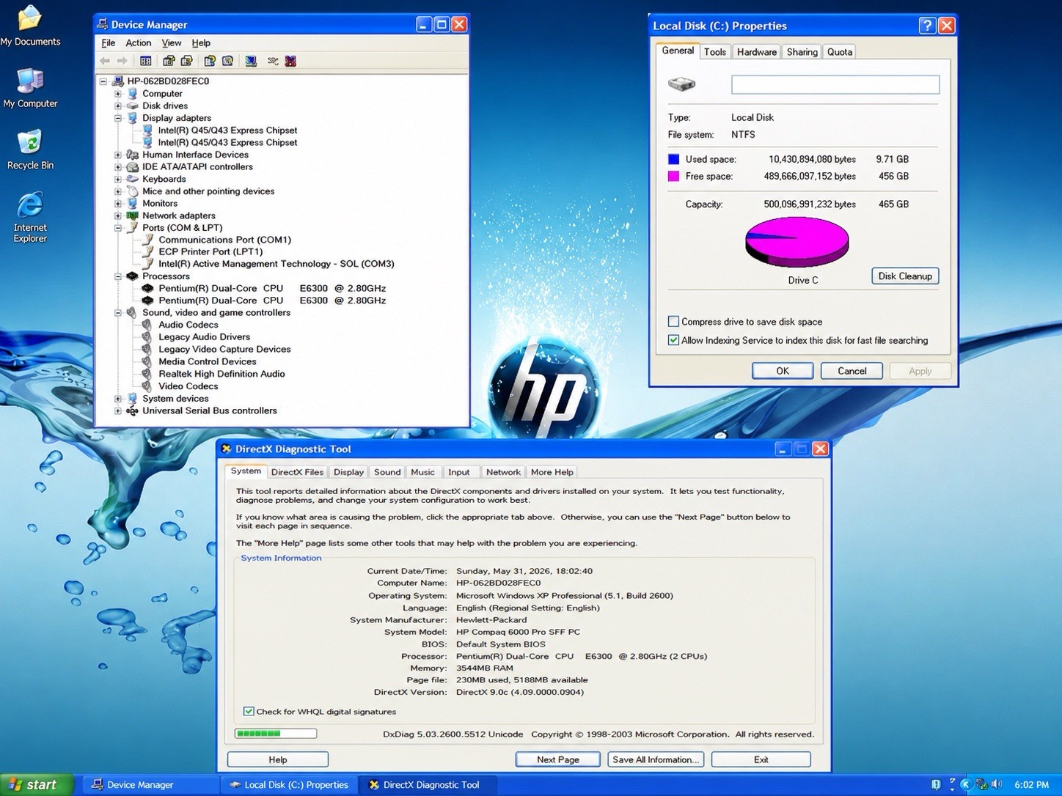Screen dimensions: 1062x796
Task: Click the expand tray arrow in system tray
Action: pos(966,784)
